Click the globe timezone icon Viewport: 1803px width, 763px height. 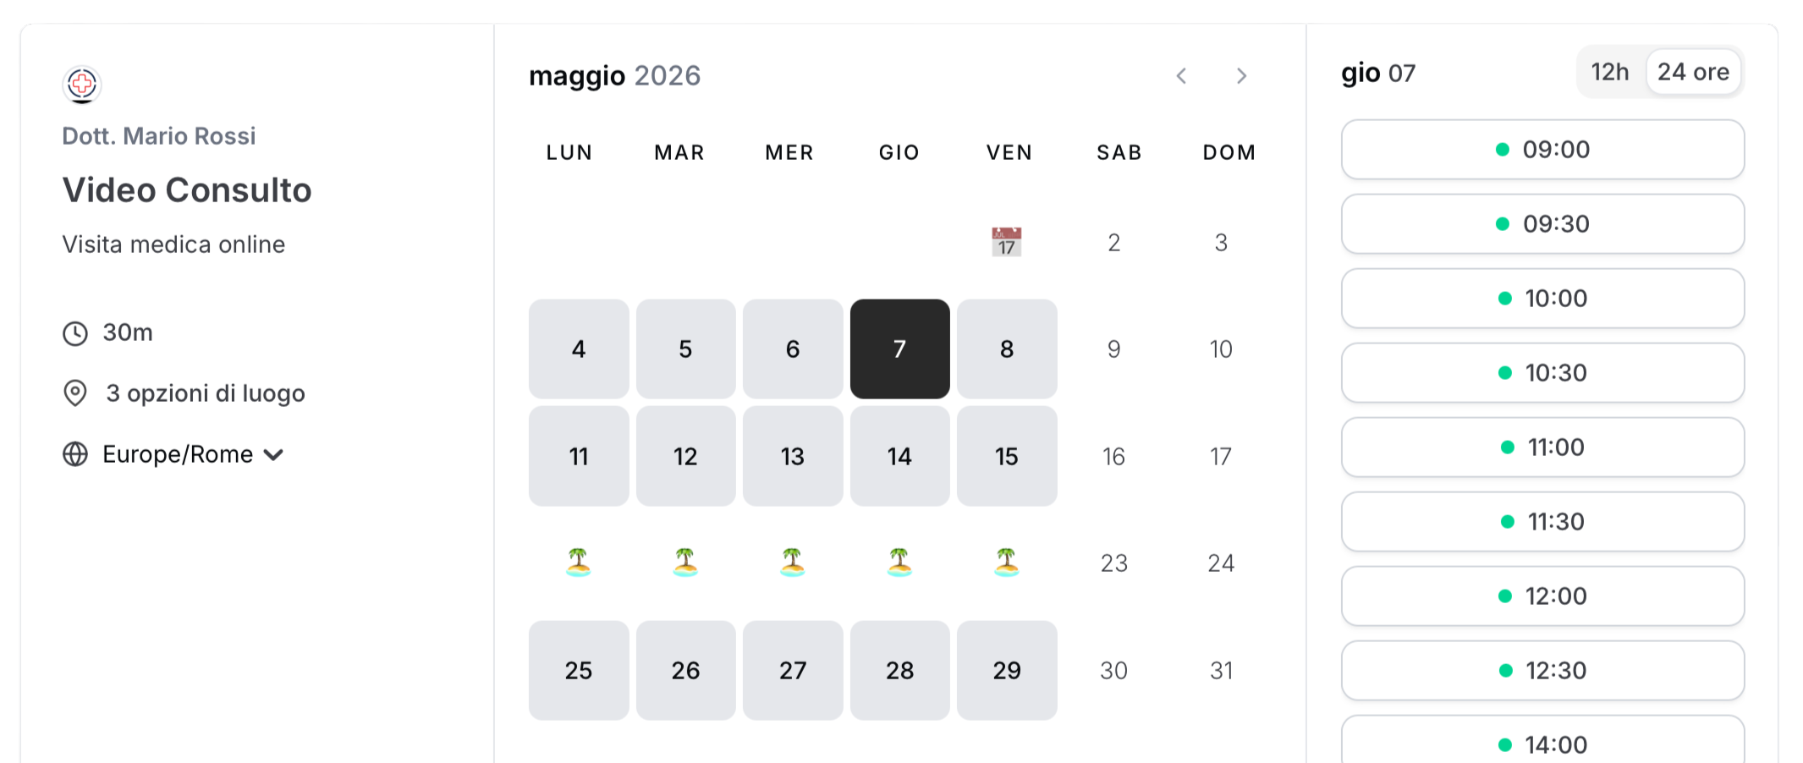(75, 454)
